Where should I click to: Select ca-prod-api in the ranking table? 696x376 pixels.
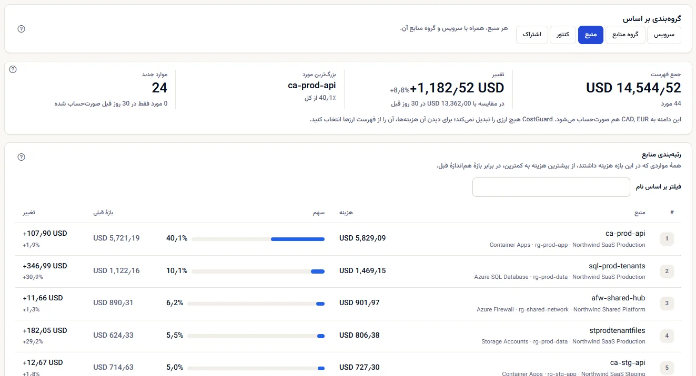tap(625, 234)
